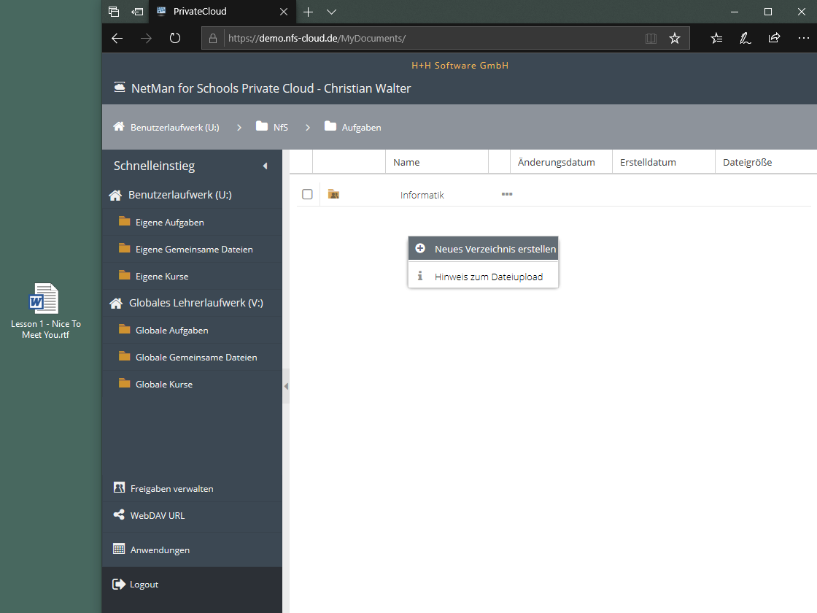Sort by Änderungsdatum column header
The image size is (817, 613).
561,162
